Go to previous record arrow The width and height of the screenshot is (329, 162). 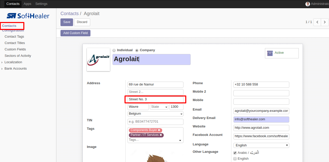coord(317,22)
